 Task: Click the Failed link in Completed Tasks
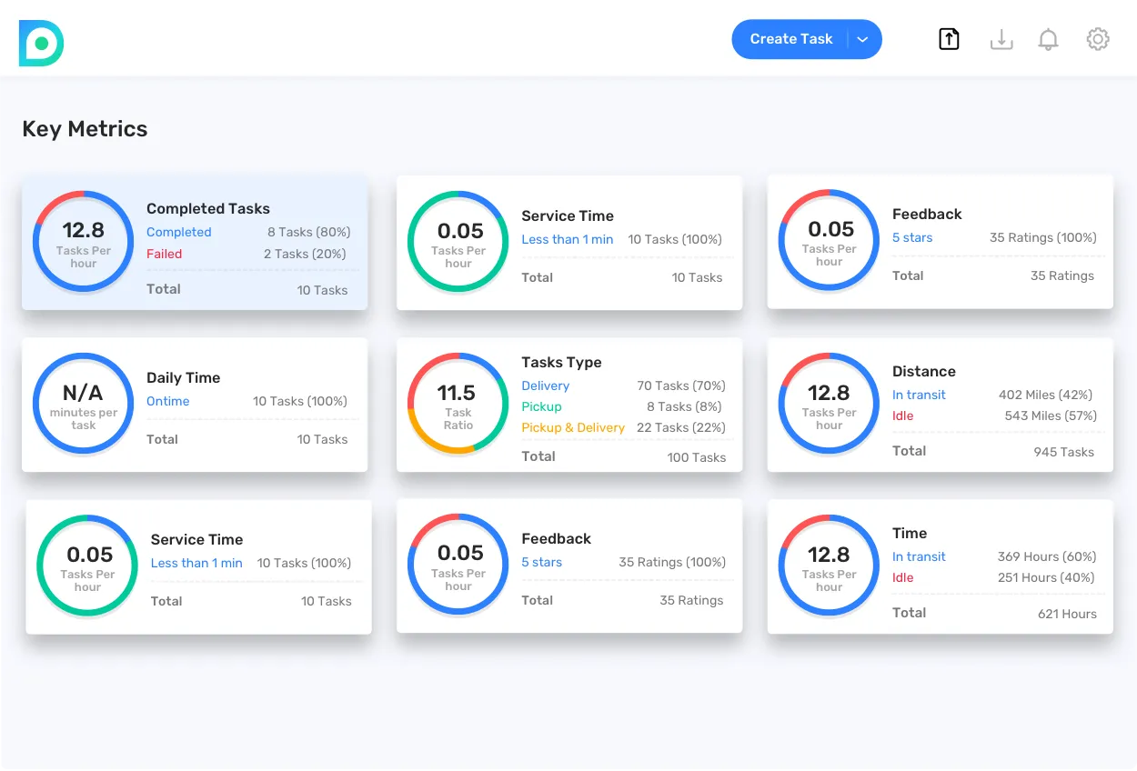coord(164,255)
